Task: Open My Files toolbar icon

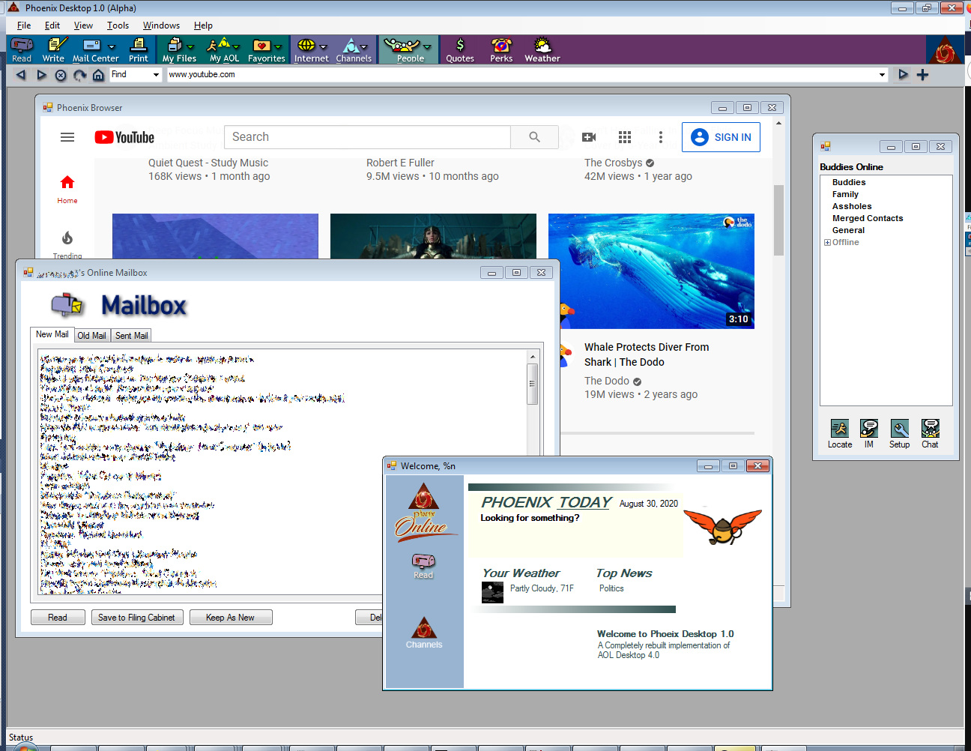Action: [175, 49]
